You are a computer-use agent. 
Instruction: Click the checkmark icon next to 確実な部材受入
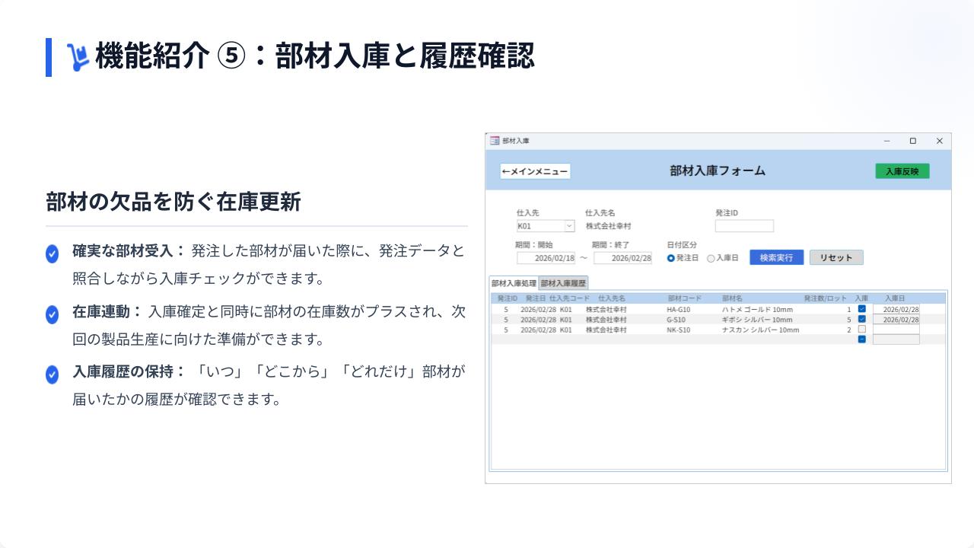(x=52, y=253)
